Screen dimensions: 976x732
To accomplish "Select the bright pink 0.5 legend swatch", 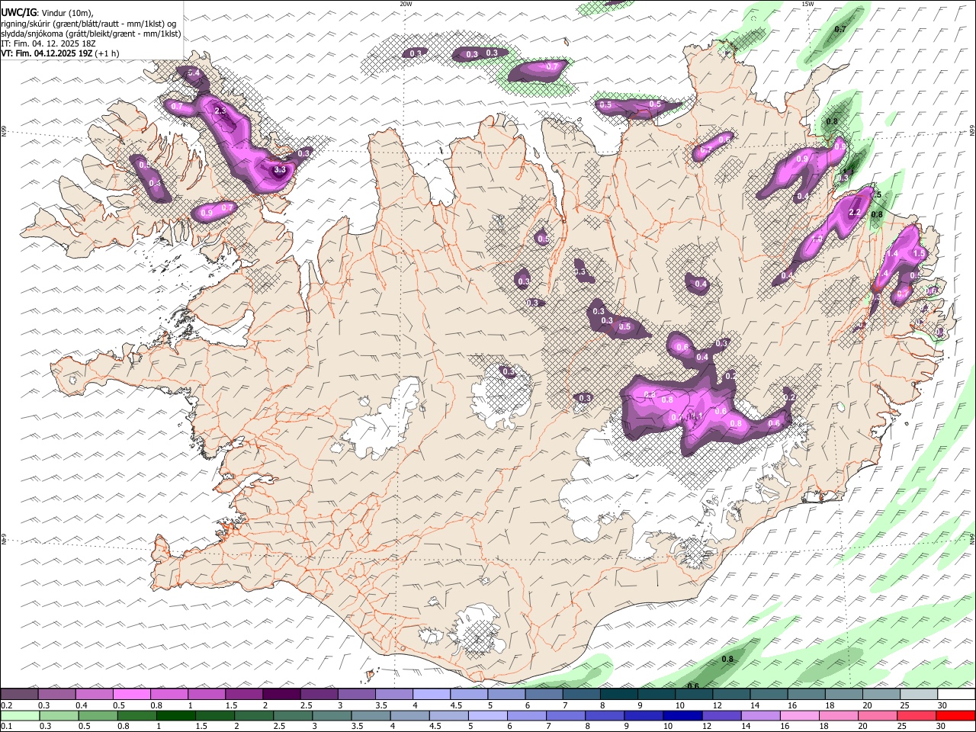I will [x=131, y=695].
